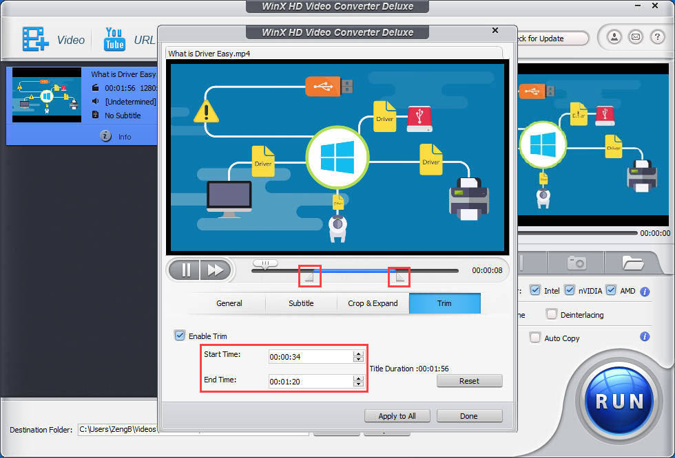Click the playback position slider thumb
Viewport: 675px width, 458px height.
pos(265,263)
